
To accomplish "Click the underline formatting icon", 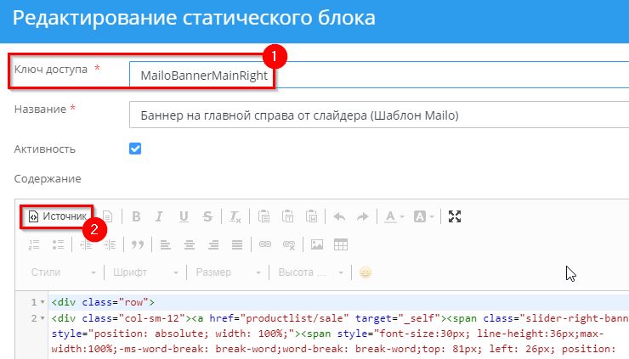I will [184, 216].
